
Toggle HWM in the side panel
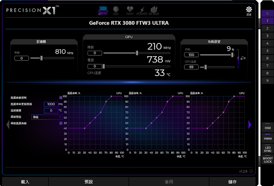pyautogui.click(x=268, y=138)
